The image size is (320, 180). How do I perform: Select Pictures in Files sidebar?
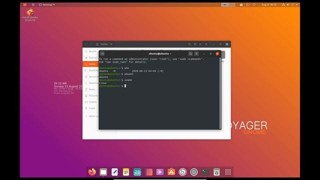point(90,95)
